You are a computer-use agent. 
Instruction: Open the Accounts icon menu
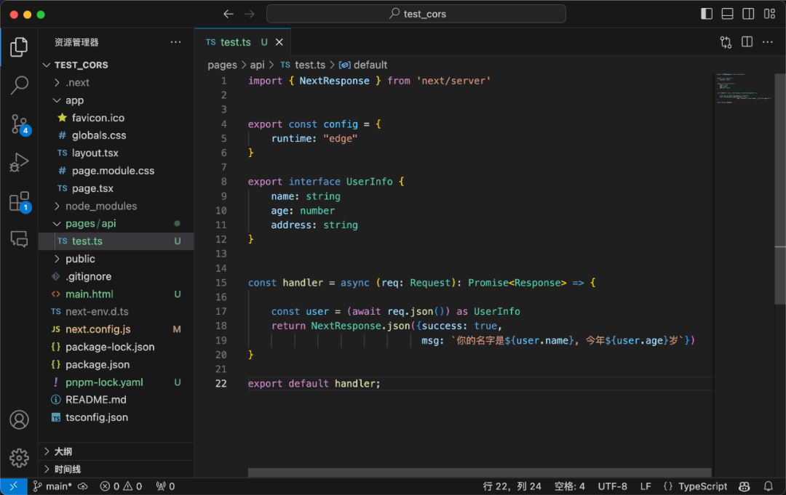tap(20, 419)
